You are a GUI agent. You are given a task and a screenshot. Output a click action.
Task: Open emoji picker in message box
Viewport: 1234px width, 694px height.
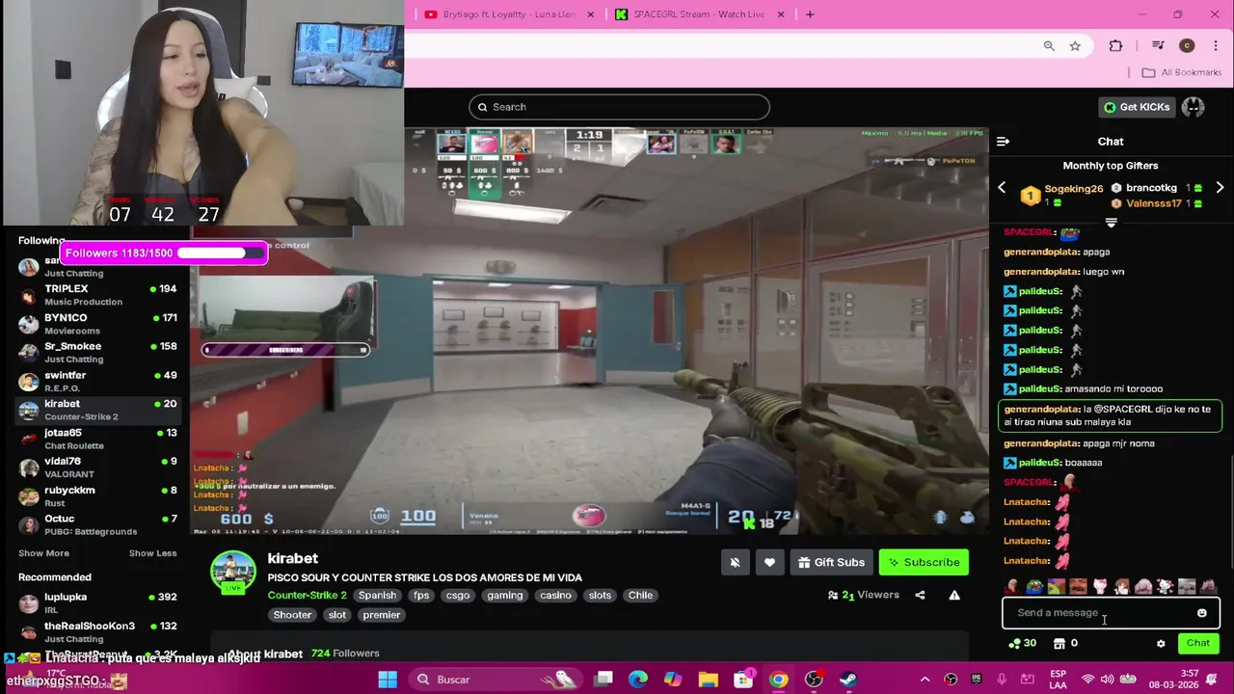[x=1201, y=613]
